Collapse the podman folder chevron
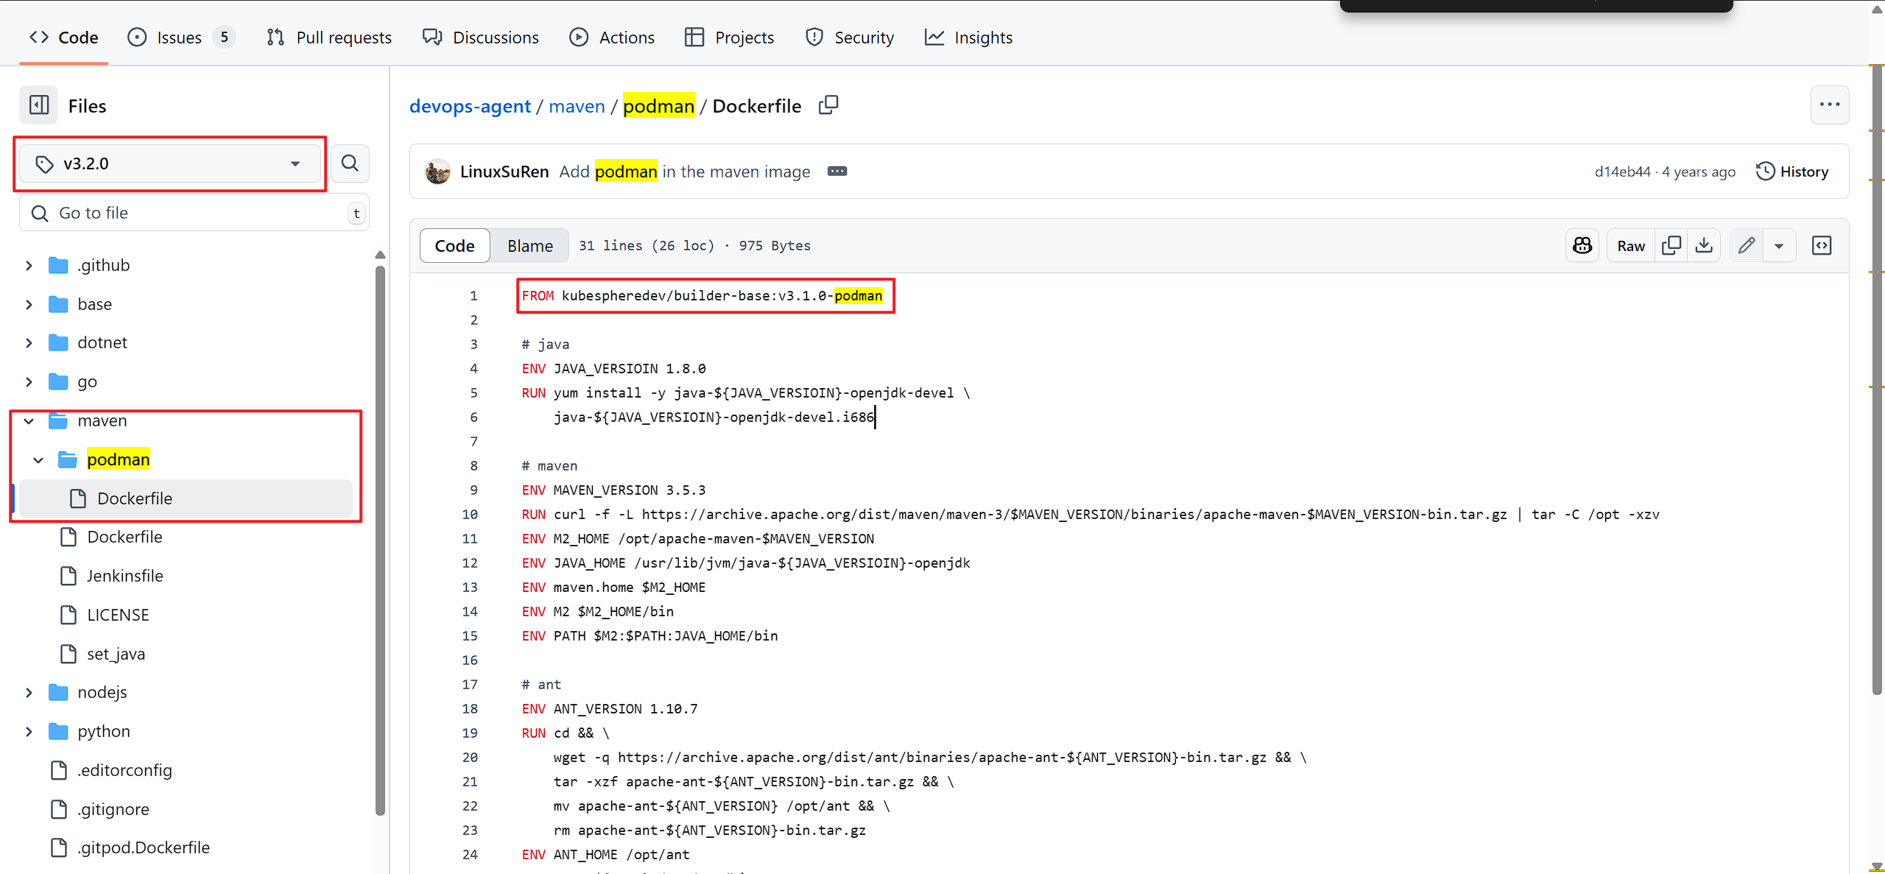 (x=38, y=460)
